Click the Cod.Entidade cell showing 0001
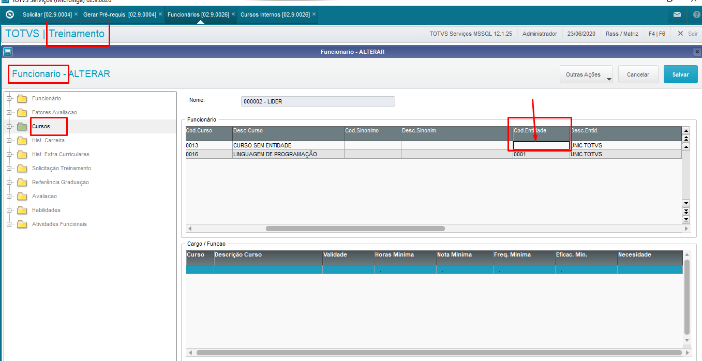 pos(541,154)
